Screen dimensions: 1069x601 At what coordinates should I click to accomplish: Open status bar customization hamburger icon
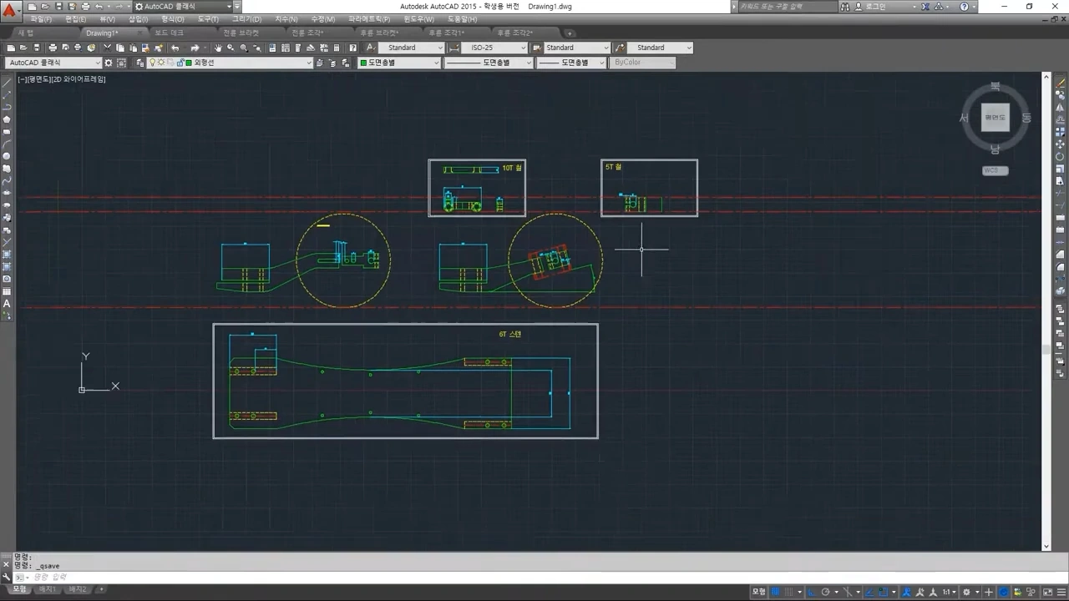1061,592
